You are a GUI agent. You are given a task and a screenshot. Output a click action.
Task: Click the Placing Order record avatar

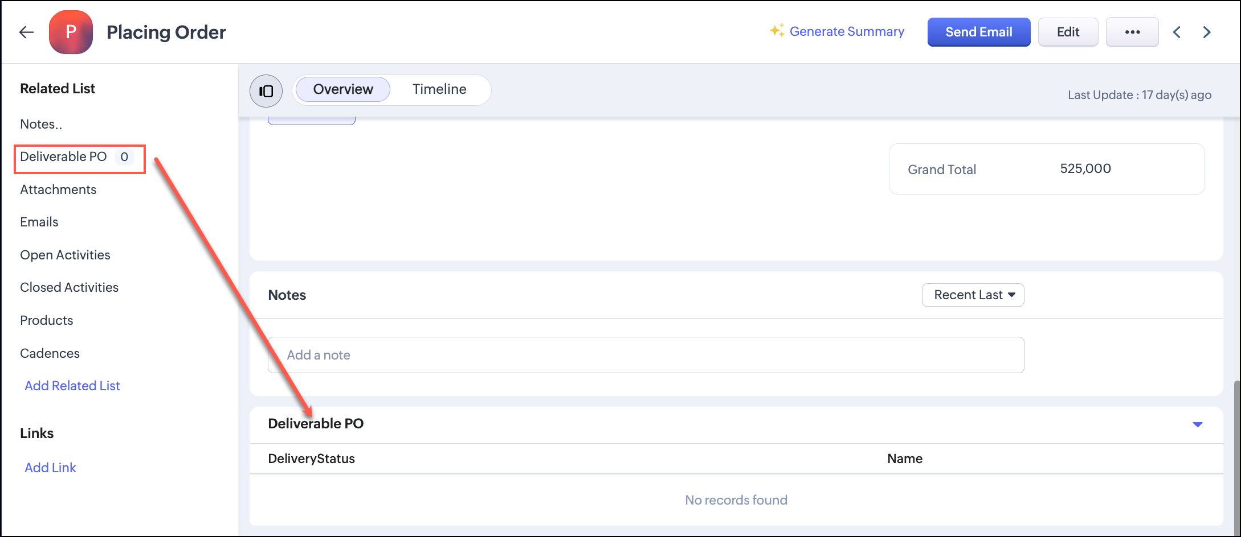[71, 32]
